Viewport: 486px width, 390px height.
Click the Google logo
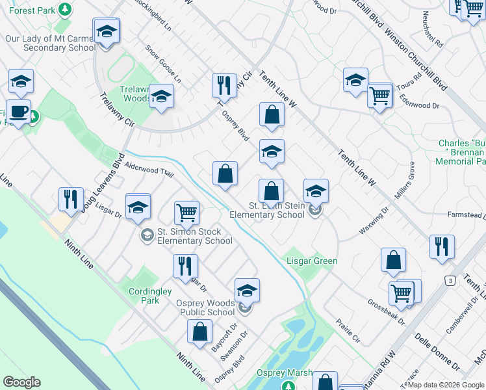click(21, 382)
